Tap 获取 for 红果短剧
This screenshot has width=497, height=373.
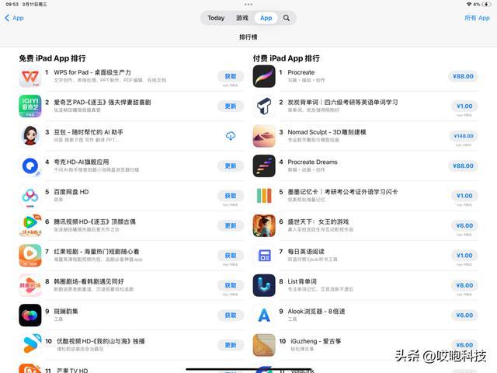[x=231, y=256]
